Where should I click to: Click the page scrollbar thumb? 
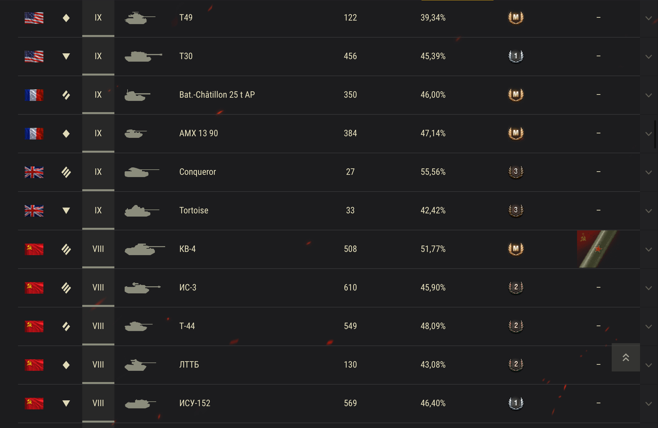pyautogui.click(x=655, y=134)
